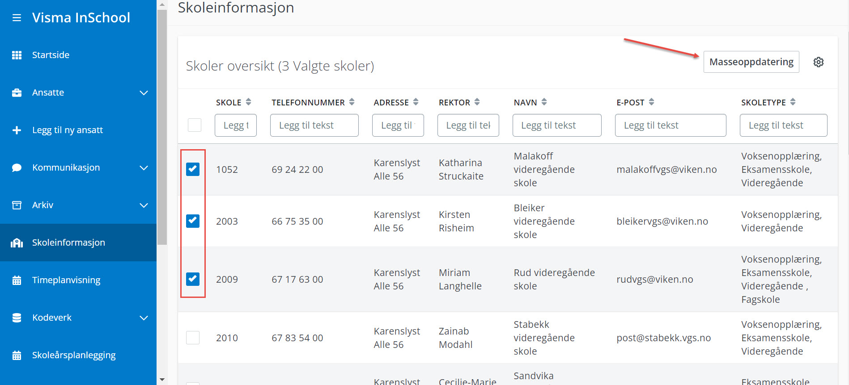849x385 pixels.
Task: Sort by SKOLETYPE column arrows
Action: pos(793,102)
